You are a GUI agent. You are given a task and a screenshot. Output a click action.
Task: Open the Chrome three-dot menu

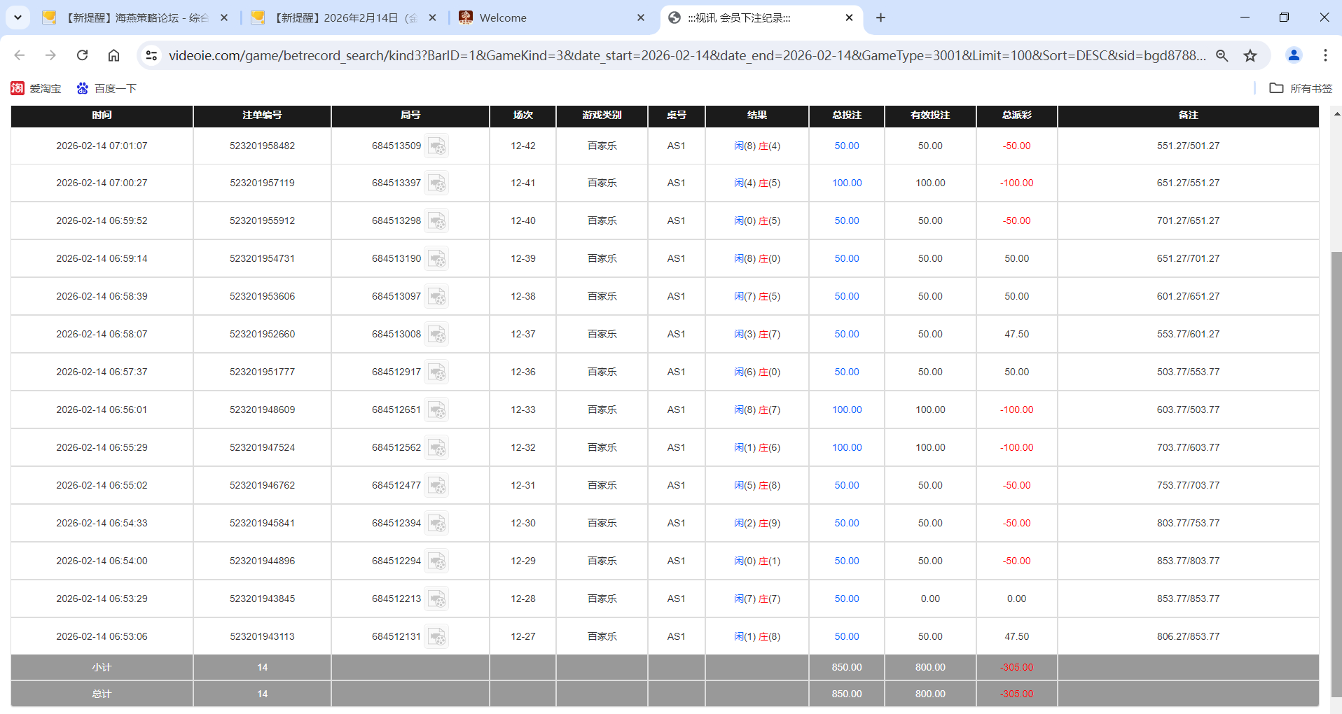click(1325, 55)
